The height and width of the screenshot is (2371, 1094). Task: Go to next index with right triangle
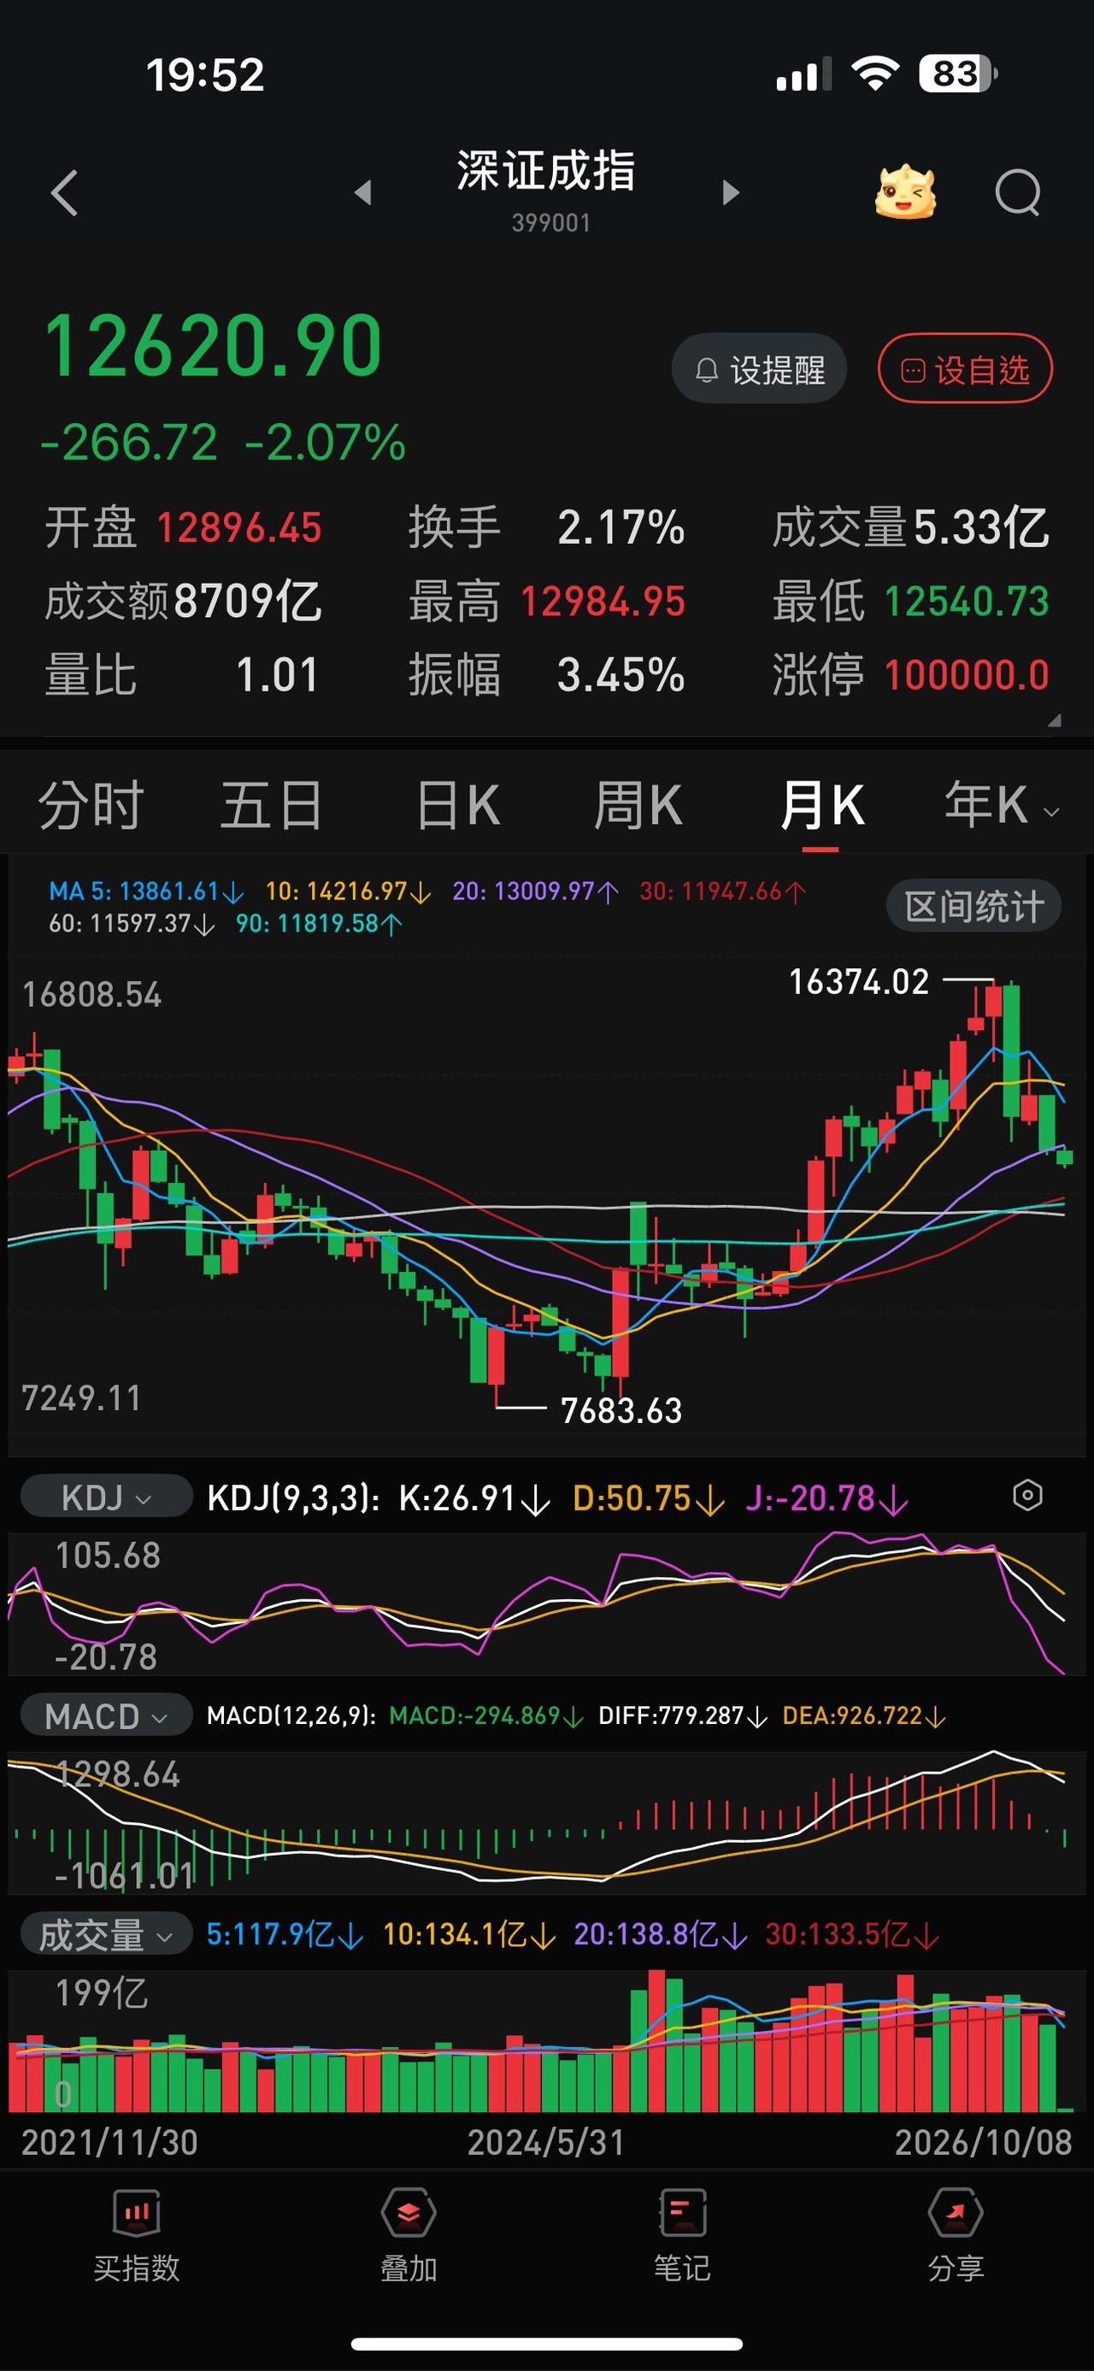click(732, 192)
